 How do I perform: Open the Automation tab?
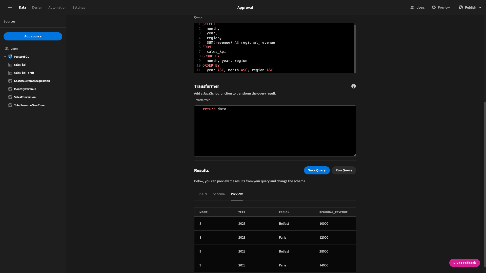(x=57, y=8)
